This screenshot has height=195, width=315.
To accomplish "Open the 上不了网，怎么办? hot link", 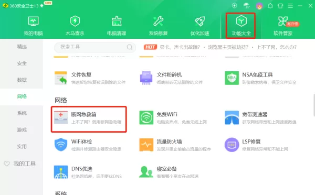I will coord(277,47).
